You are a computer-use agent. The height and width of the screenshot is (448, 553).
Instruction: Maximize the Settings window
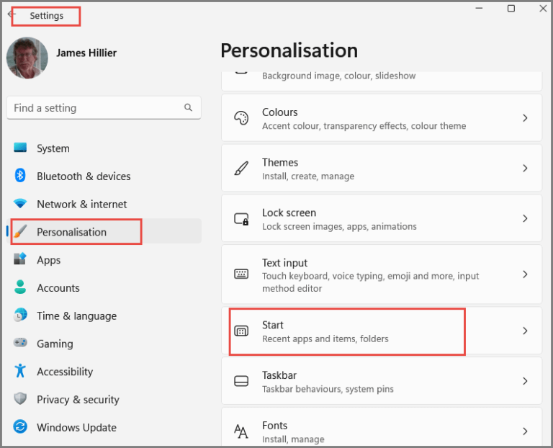pyautogui.click(x=511, y=9)
